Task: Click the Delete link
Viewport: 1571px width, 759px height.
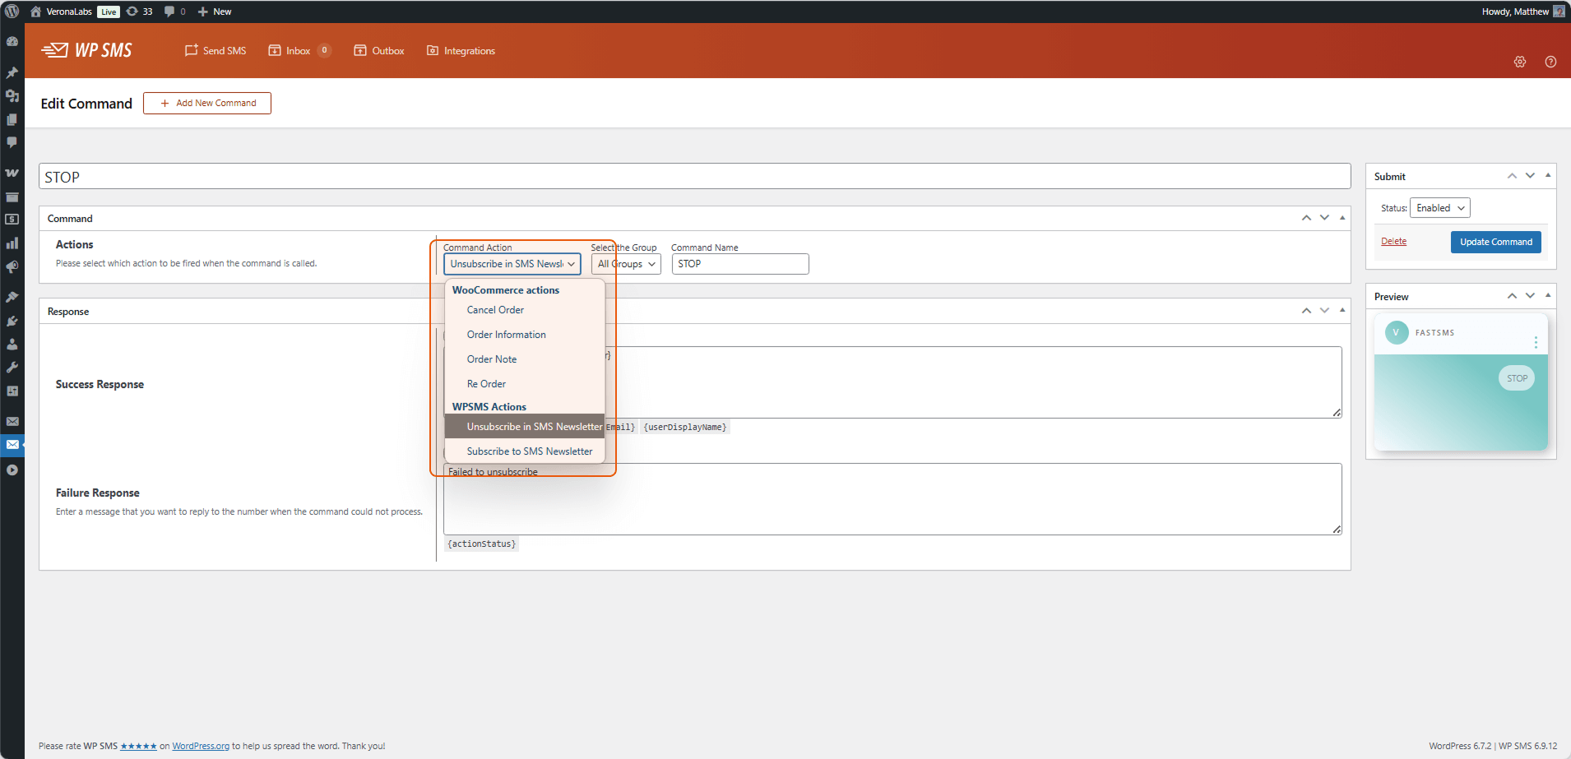Action: pyautogui.click(x=1393, y=242)
